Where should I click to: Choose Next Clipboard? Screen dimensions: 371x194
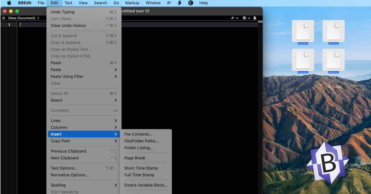coord(84,158)
